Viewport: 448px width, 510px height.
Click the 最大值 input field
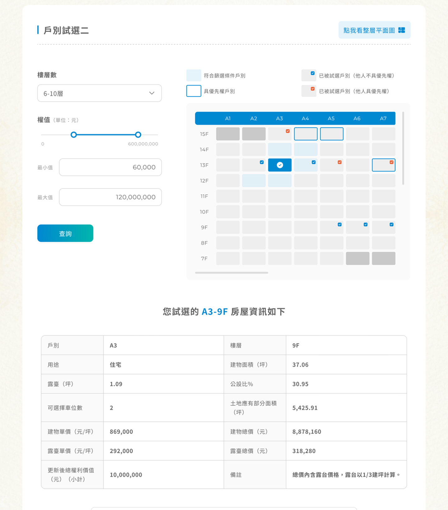pos(110,197)
